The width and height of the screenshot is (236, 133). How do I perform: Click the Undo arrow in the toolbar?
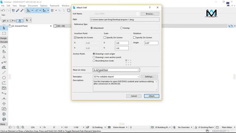(x=3, y=10)
